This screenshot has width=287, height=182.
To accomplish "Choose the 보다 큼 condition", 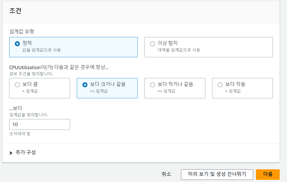I will point(39,88).
